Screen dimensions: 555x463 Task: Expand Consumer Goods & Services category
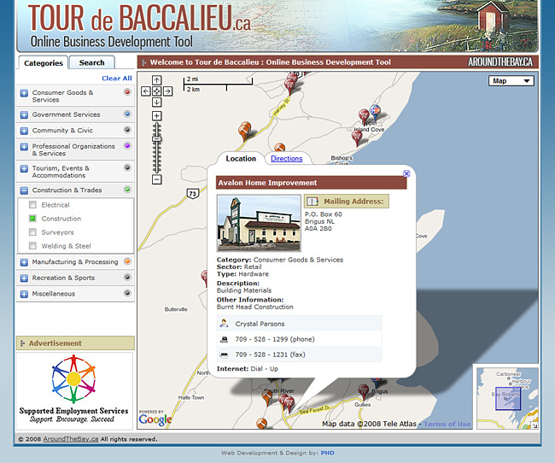click(24, 93)
